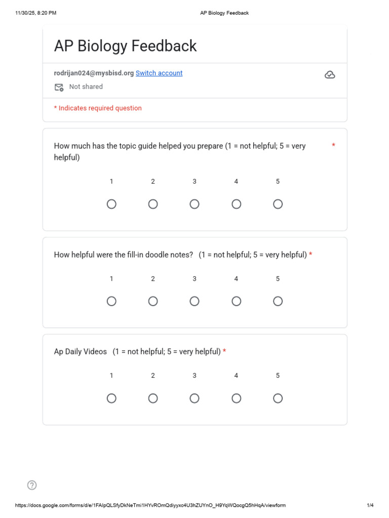Click the cloud saved-draft status icon
Image resolution: width=389 pixels, height=518 pixels.
pos(330,75)
